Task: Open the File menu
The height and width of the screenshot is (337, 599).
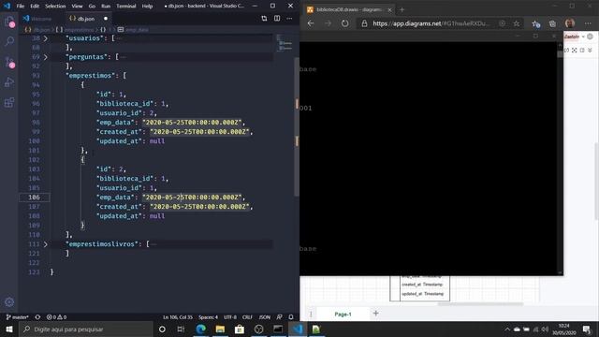Action: click(21, 7)
